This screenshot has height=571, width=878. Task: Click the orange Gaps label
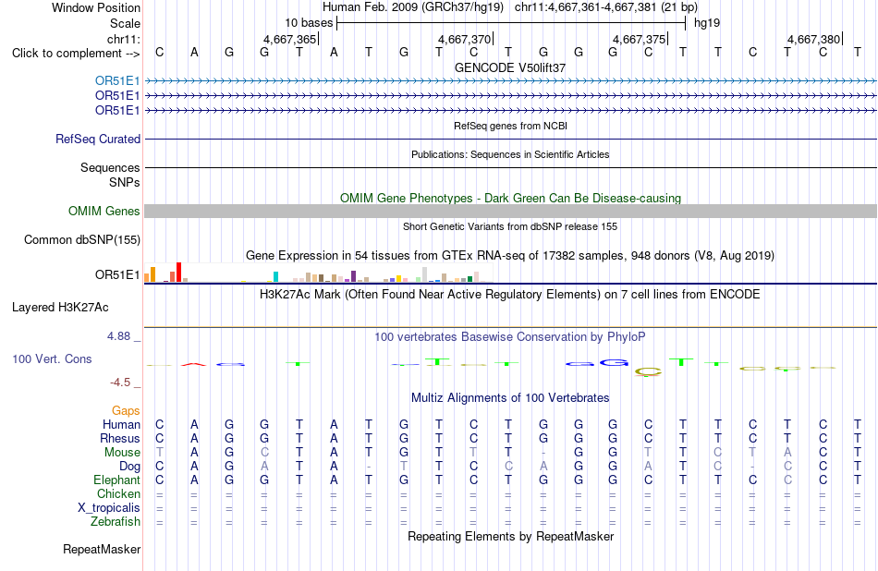click(x=126, y=411)
